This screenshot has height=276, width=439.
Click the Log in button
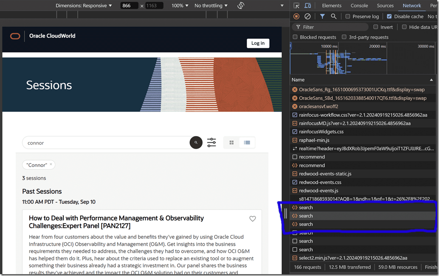[258, 43]
